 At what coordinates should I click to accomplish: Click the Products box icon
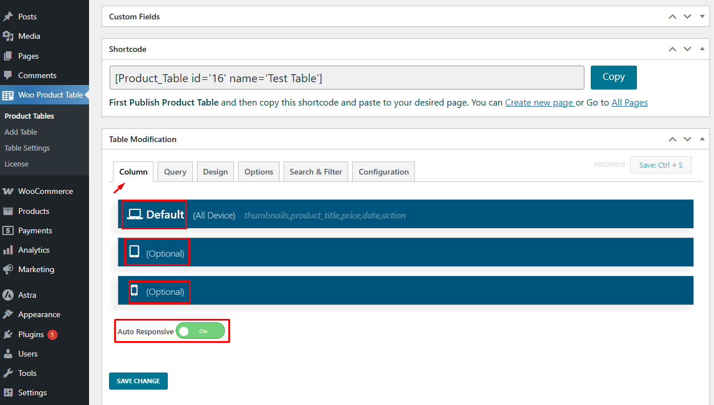[x=8, y=211]
